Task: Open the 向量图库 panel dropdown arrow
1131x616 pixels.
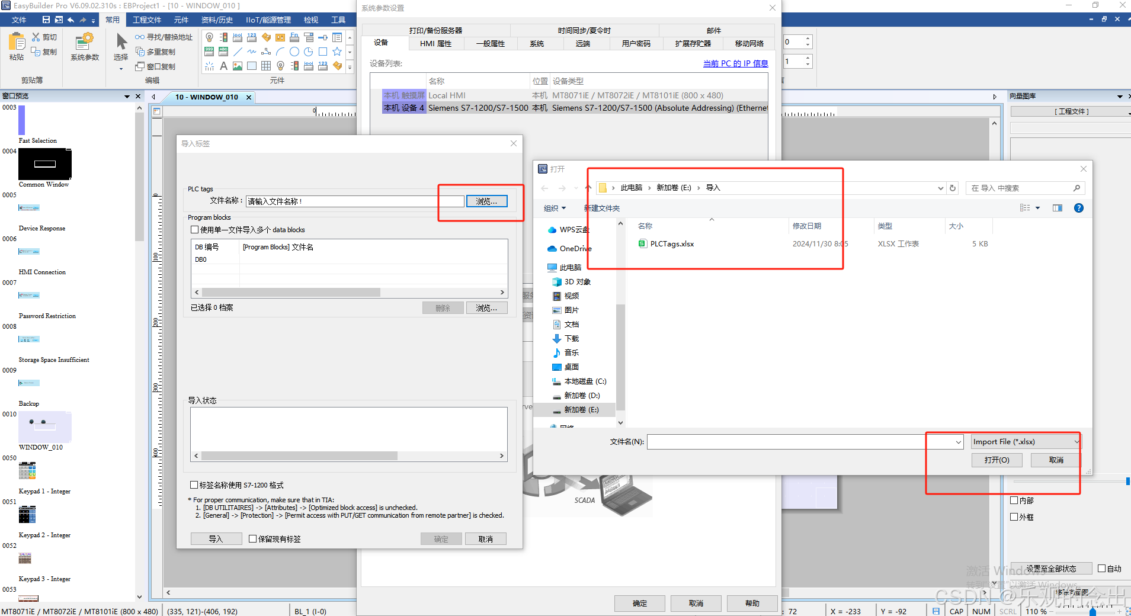Action: [1120, 97]
